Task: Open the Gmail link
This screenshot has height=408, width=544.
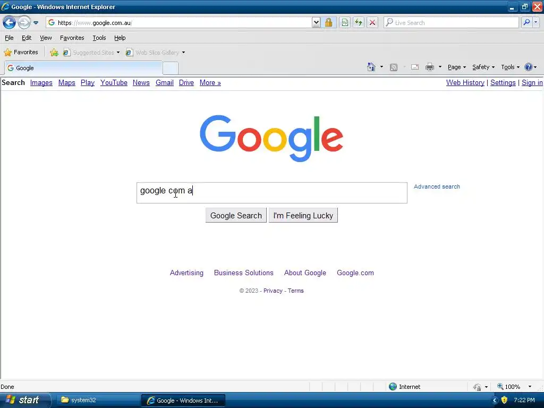Action: 165,82
